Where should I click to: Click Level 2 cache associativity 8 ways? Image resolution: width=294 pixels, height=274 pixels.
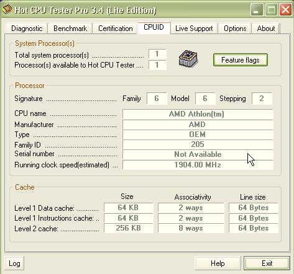click(191, 228)
